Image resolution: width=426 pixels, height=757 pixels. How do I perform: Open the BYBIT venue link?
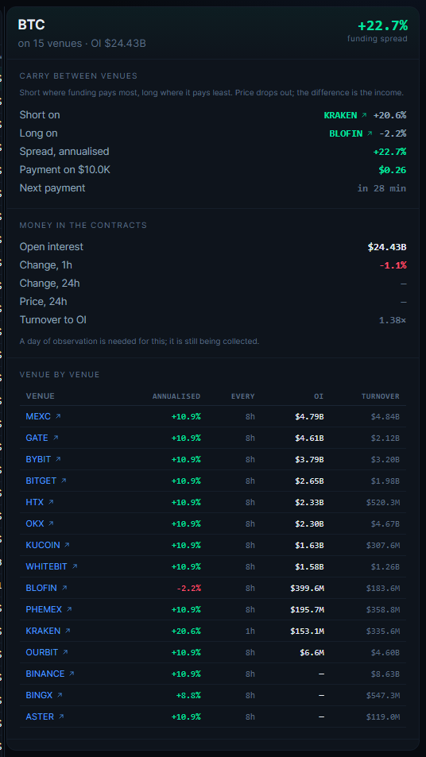(43, 459)
